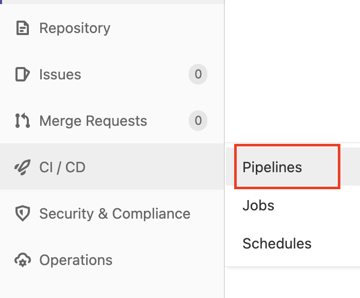
Task: Click the Issues count badge showing 0
Action: (x=198, y=75)
